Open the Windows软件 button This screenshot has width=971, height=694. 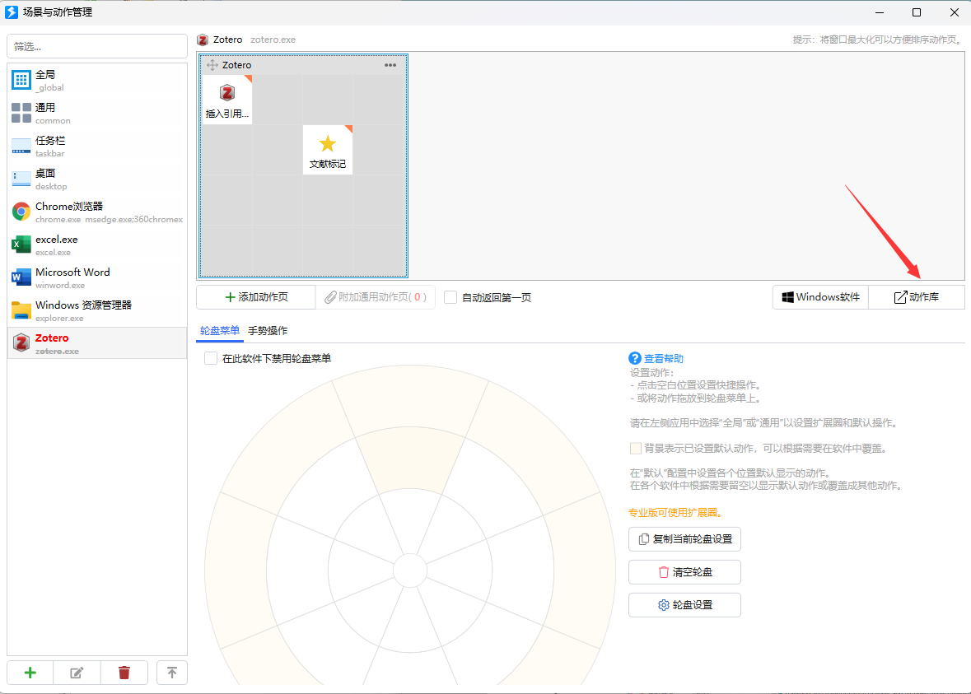click(820, 297)
